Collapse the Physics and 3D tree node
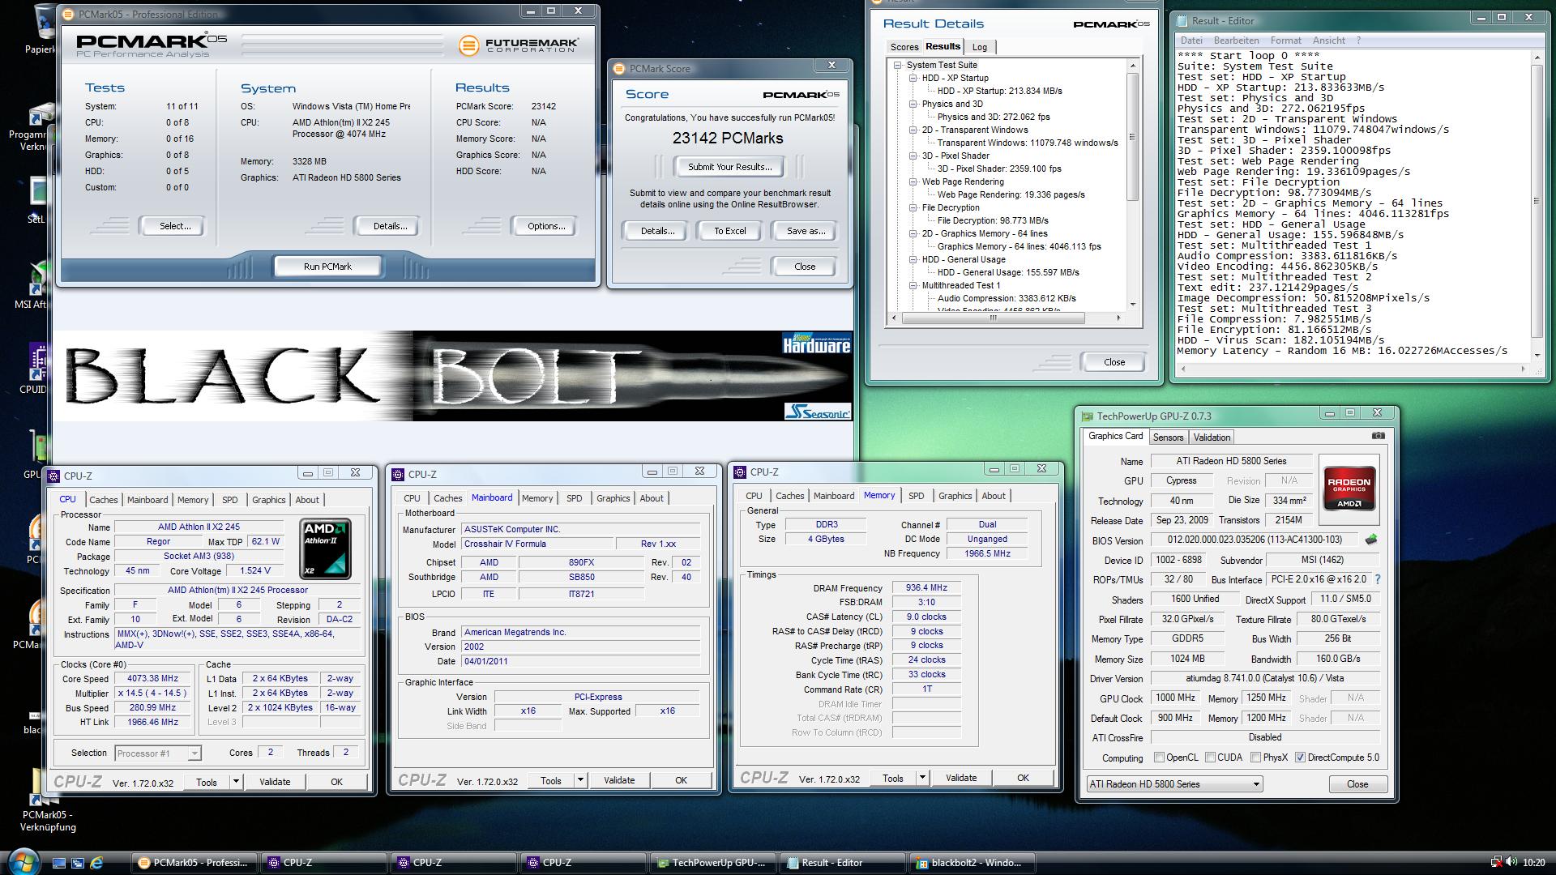Viewport: 1556px width, 875px height. tap(913, 105)
